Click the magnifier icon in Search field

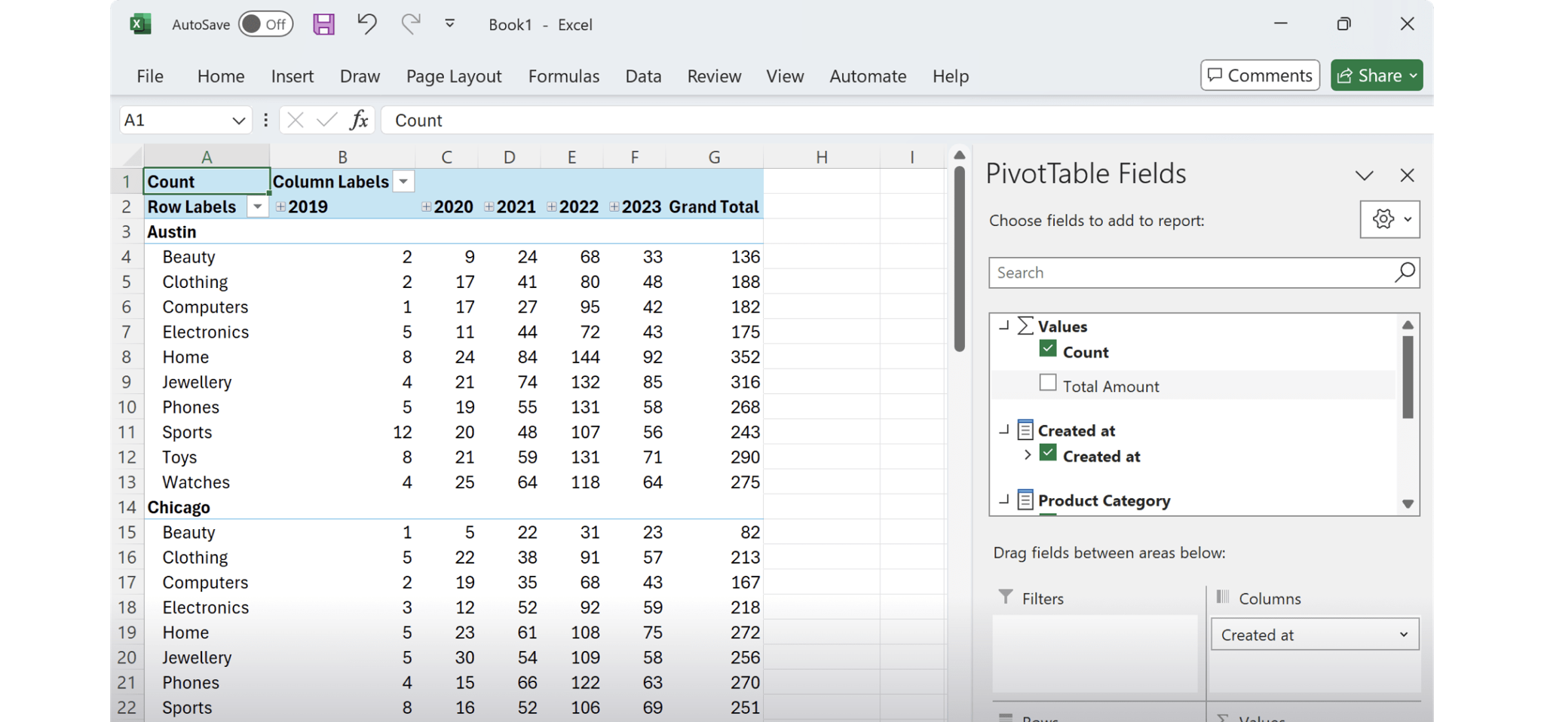pos(1405,272)
